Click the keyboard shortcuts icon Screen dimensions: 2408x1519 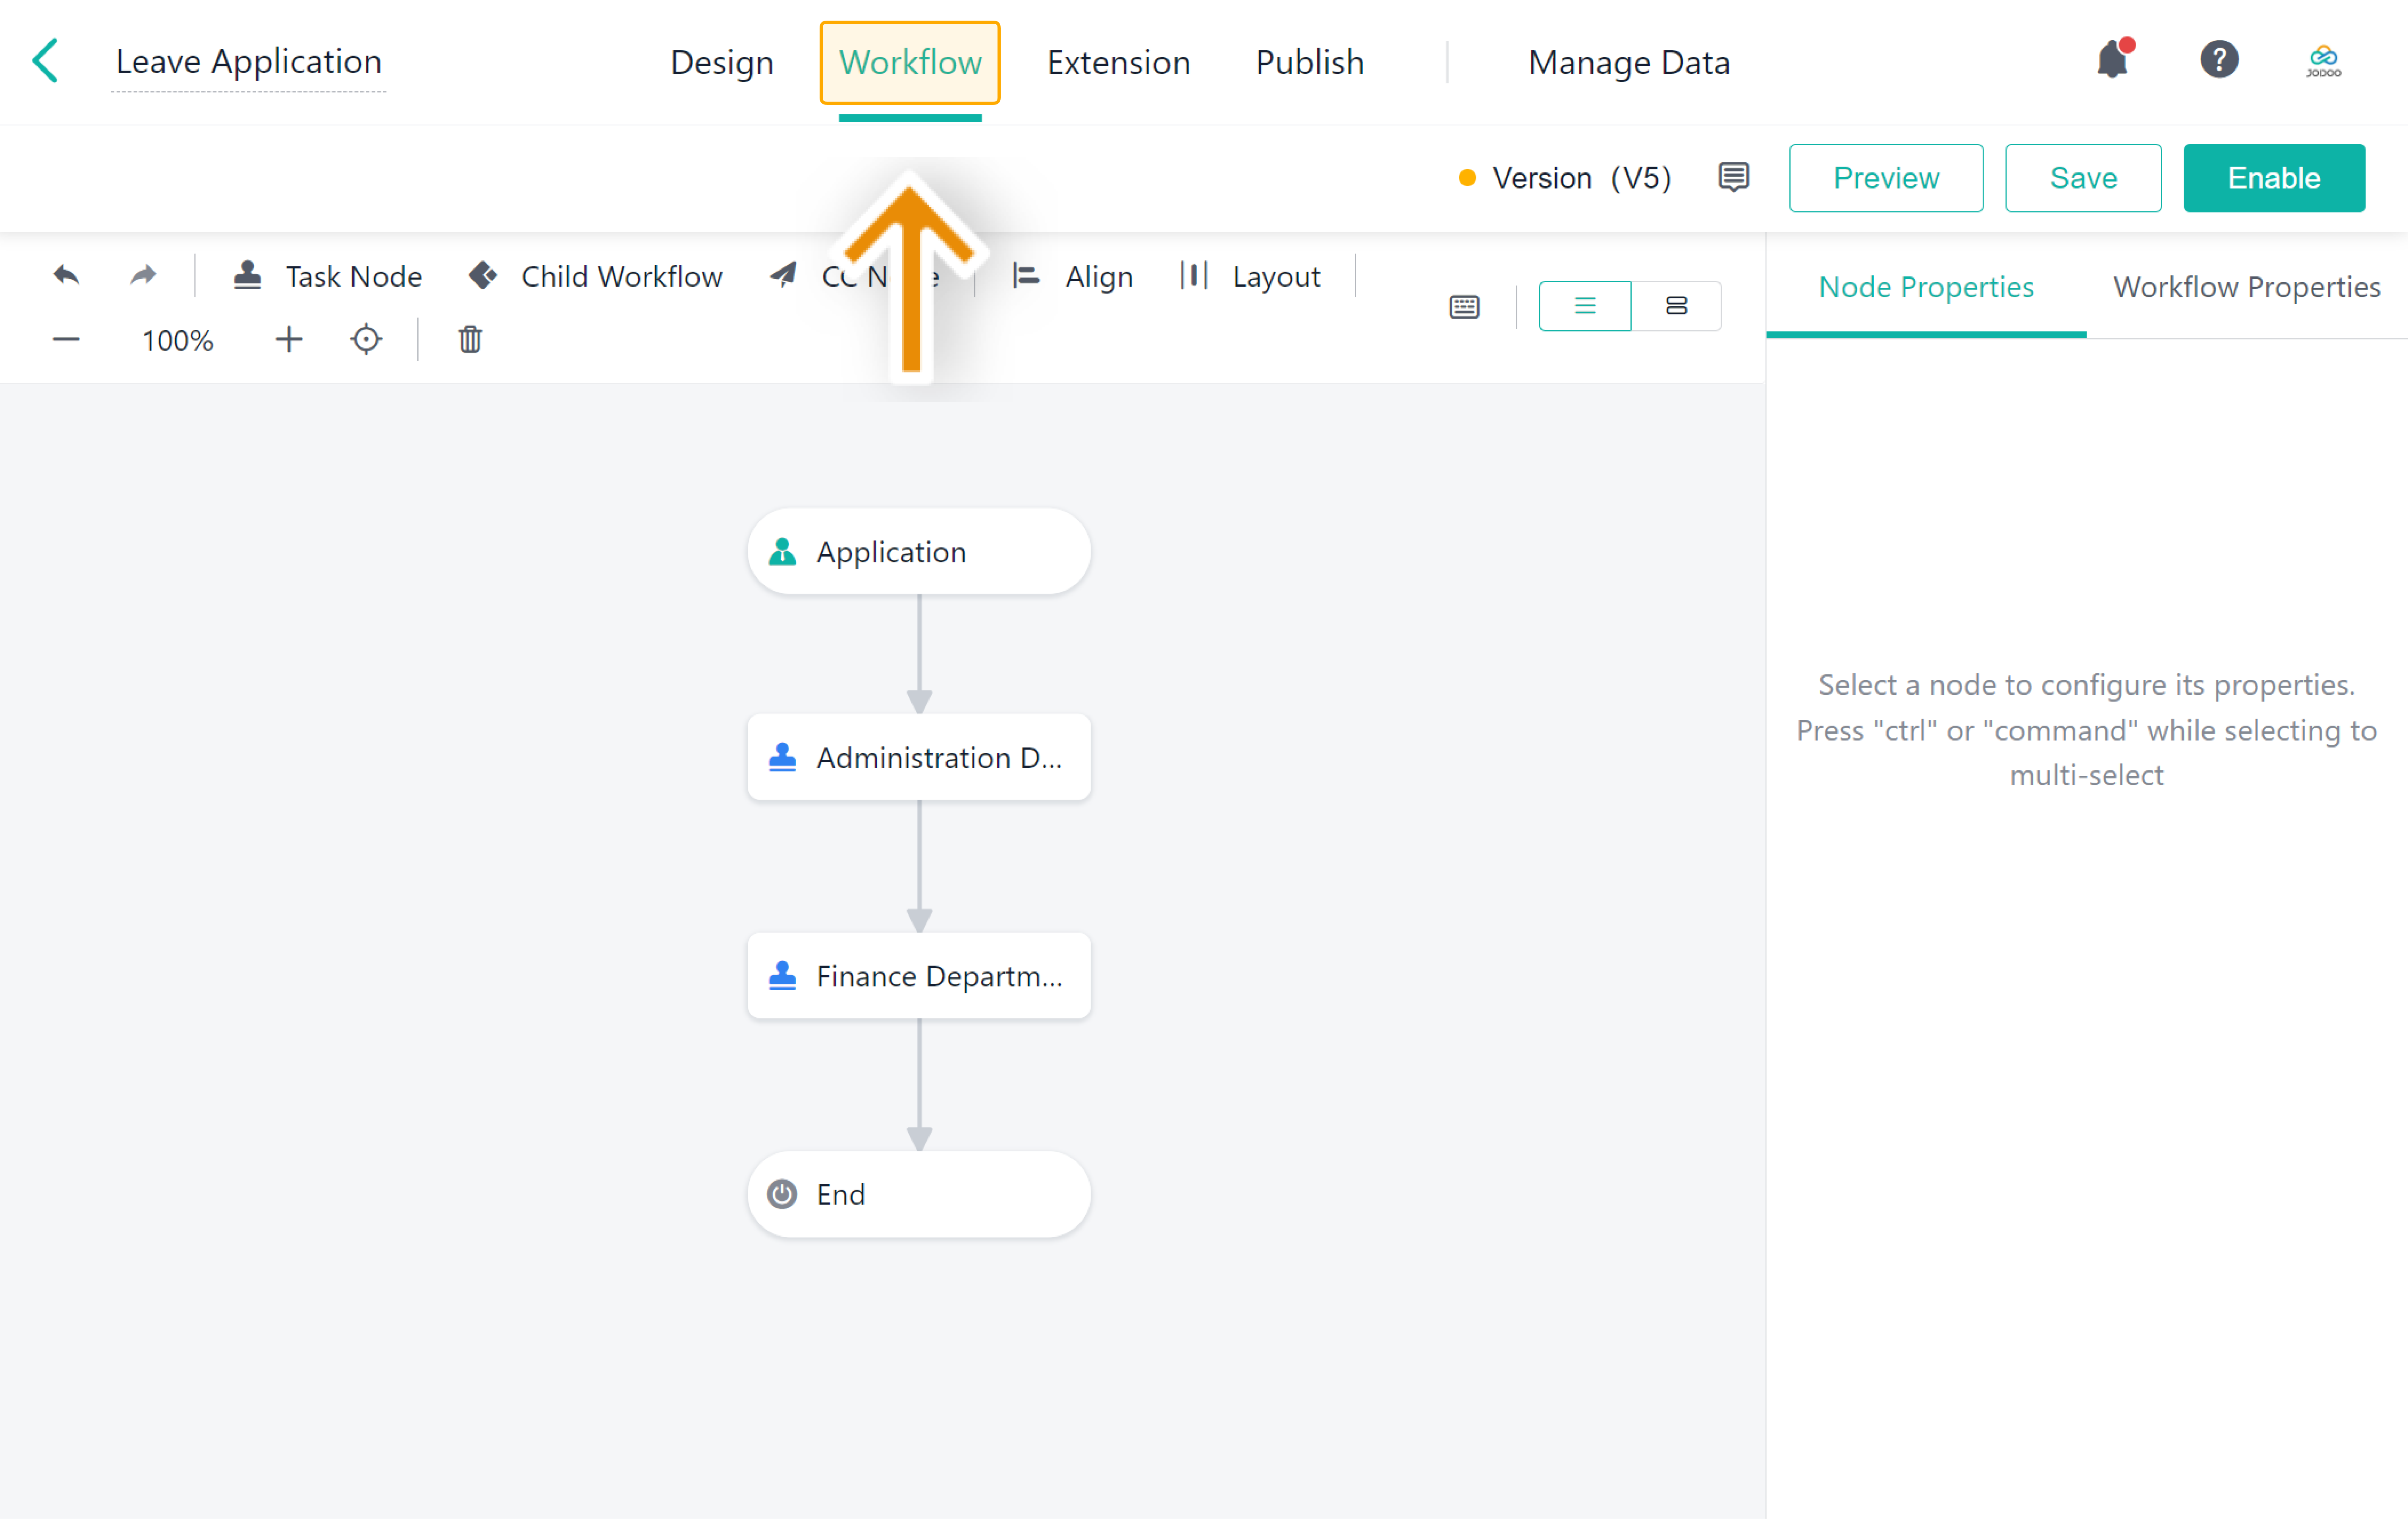click(x=1464, y=307)
